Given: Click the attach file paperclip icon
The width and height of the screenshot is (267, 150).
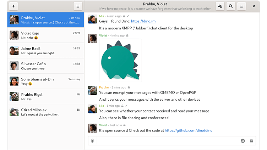Looking at the screenshot, I should (92, 141).
